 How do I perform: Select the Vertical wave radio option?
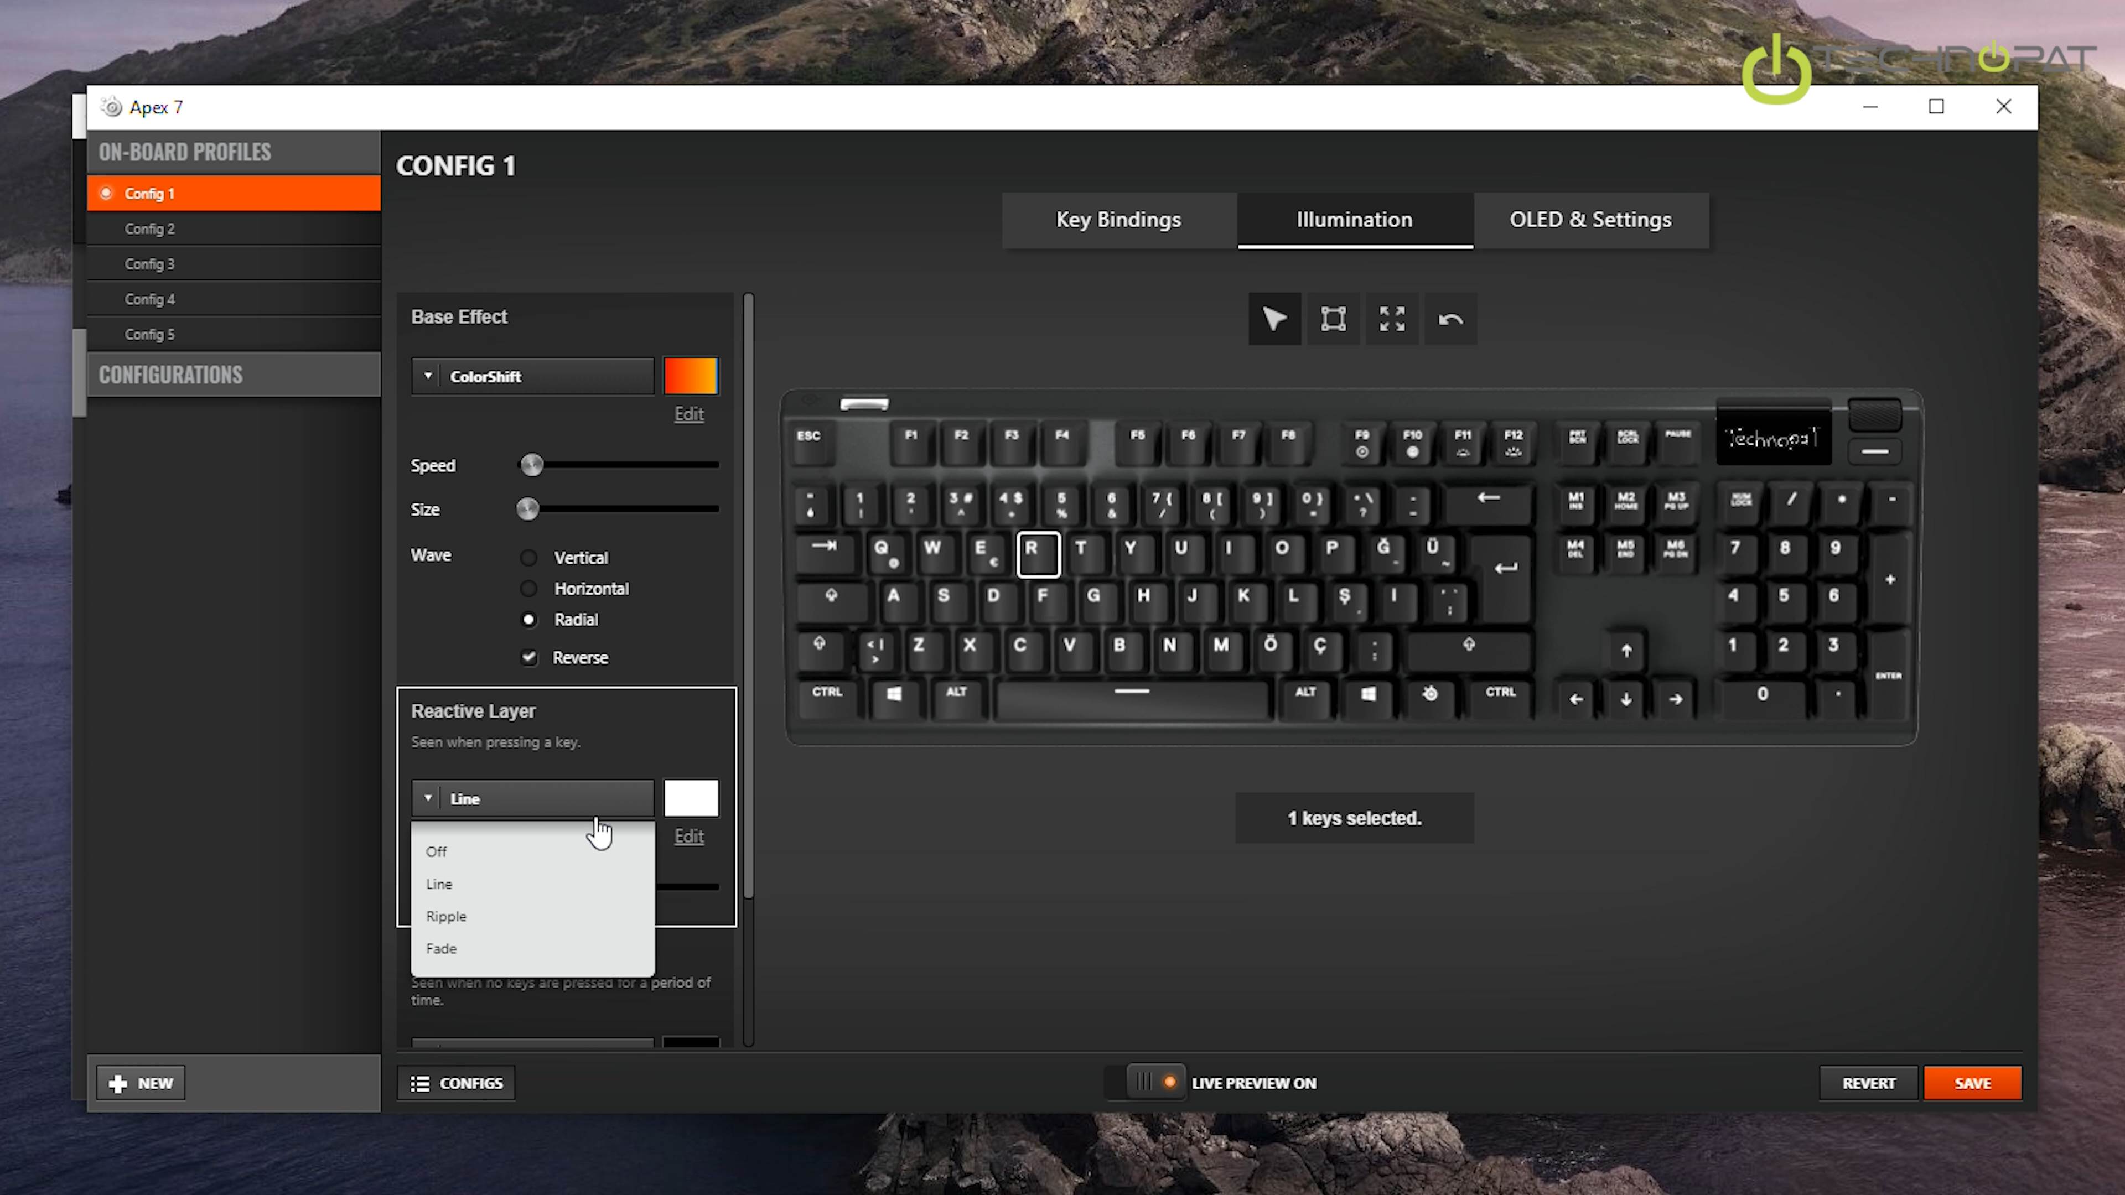(x=529, y=558)
